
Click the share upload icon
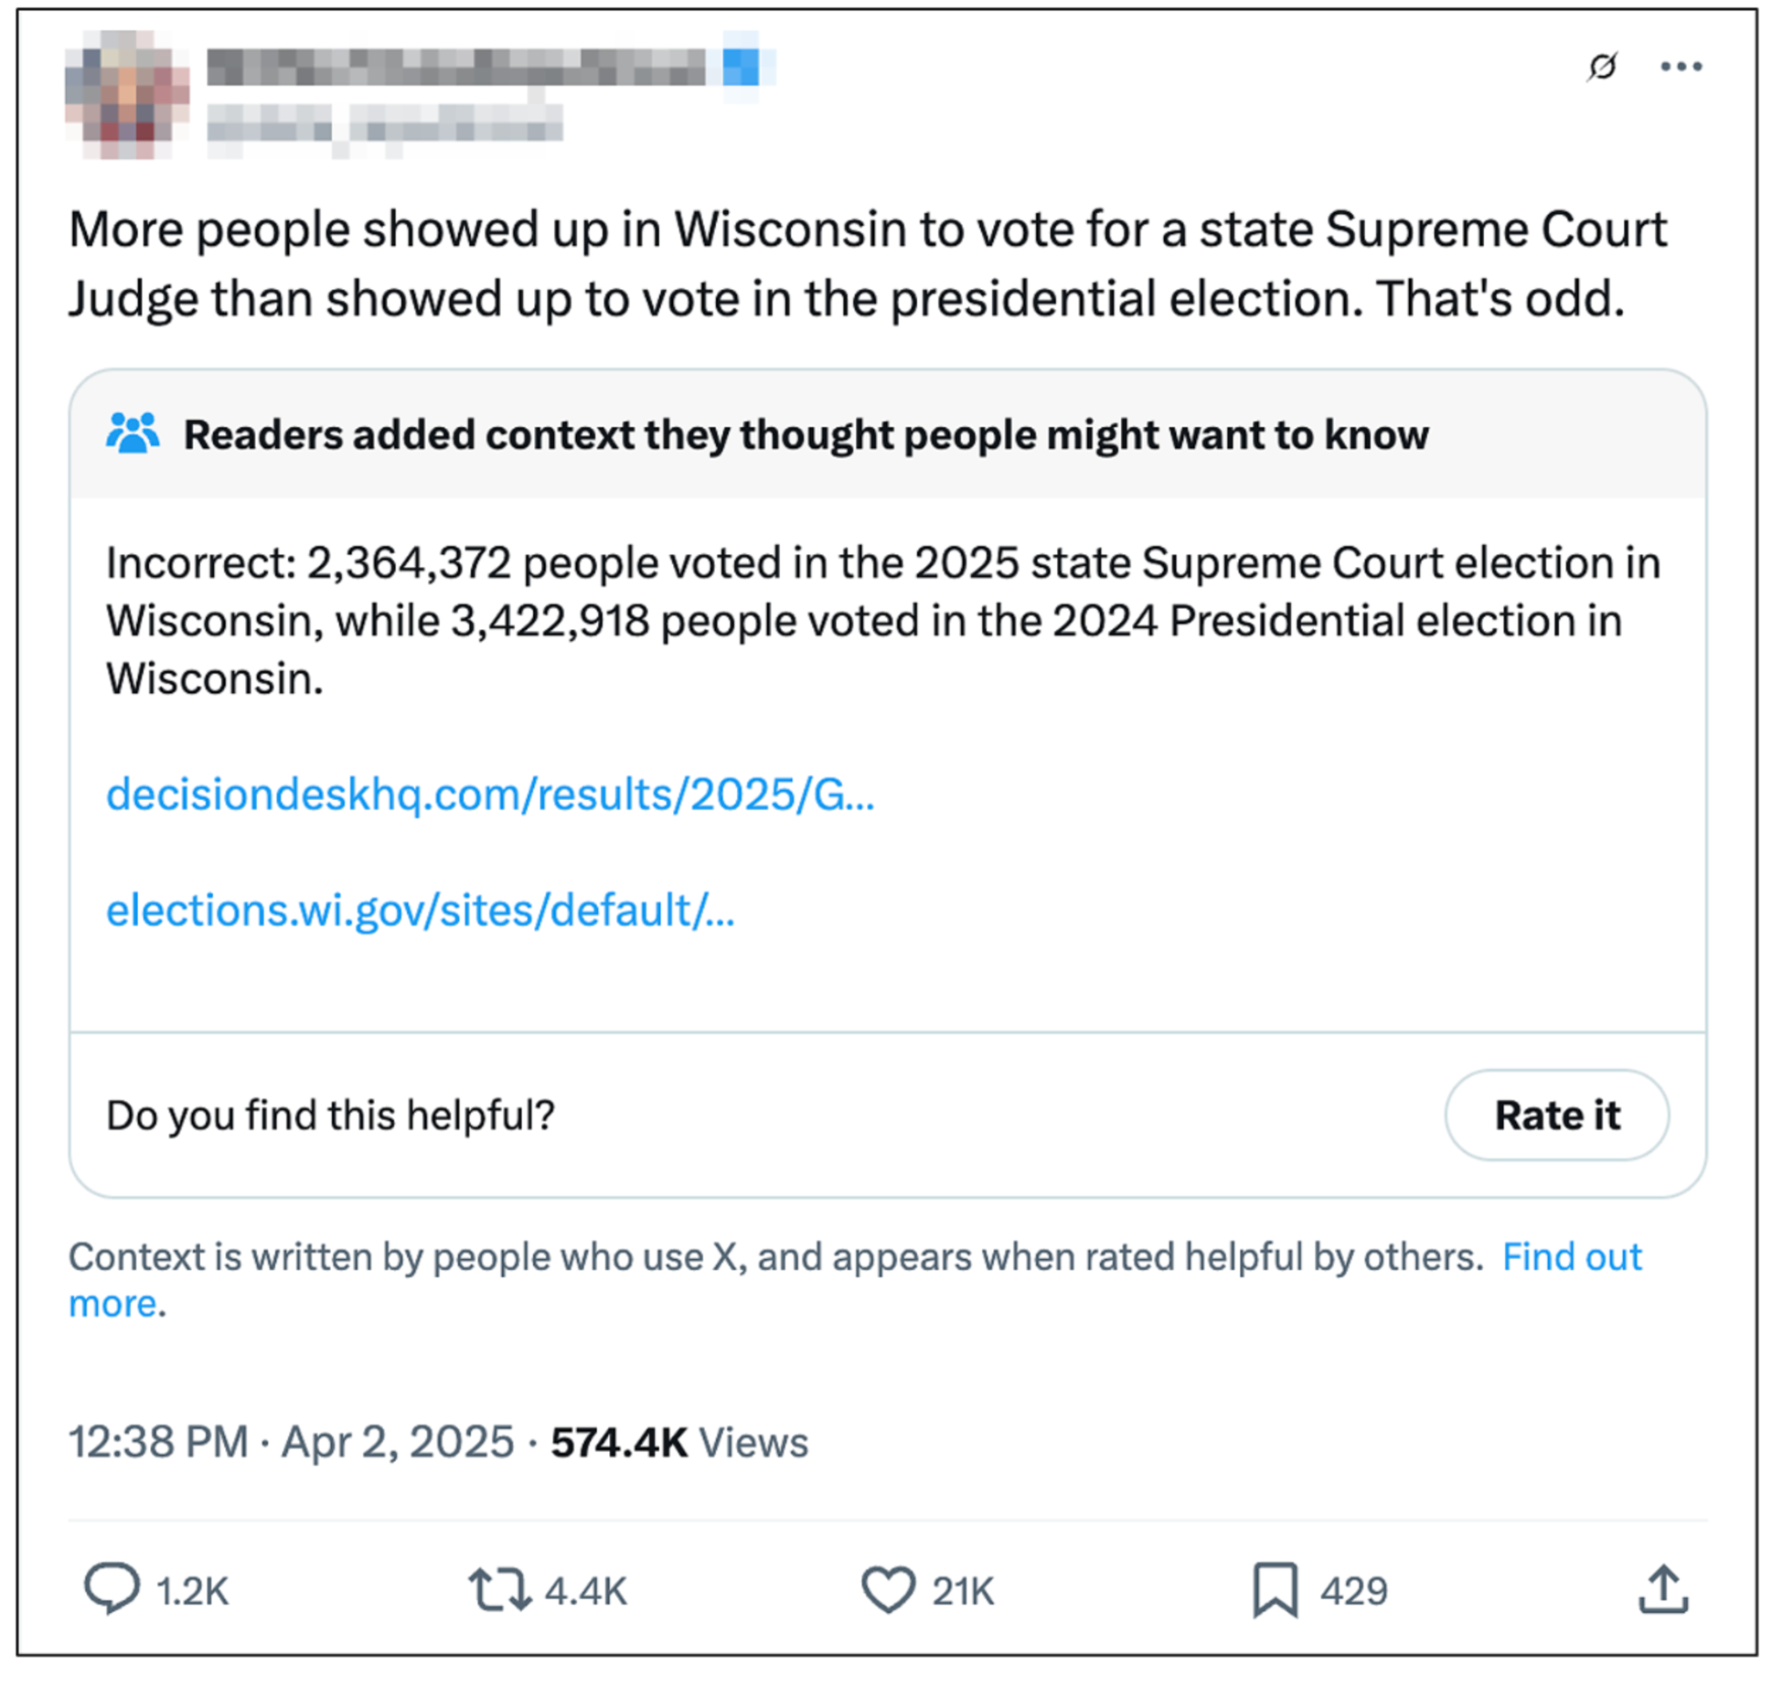(x=1662, y=1589)
